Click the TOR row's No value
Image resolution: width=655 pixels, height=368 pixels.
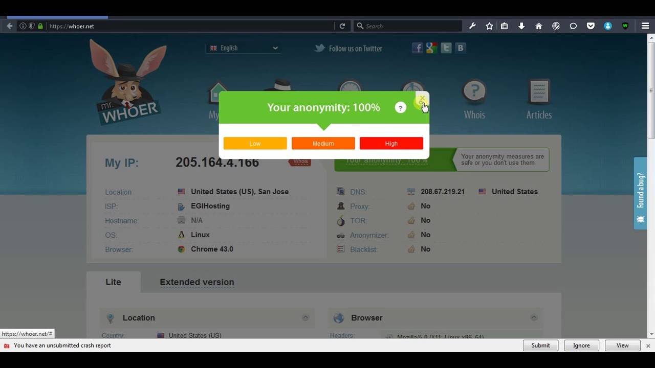pyautogui.click(x=425, y=220)
